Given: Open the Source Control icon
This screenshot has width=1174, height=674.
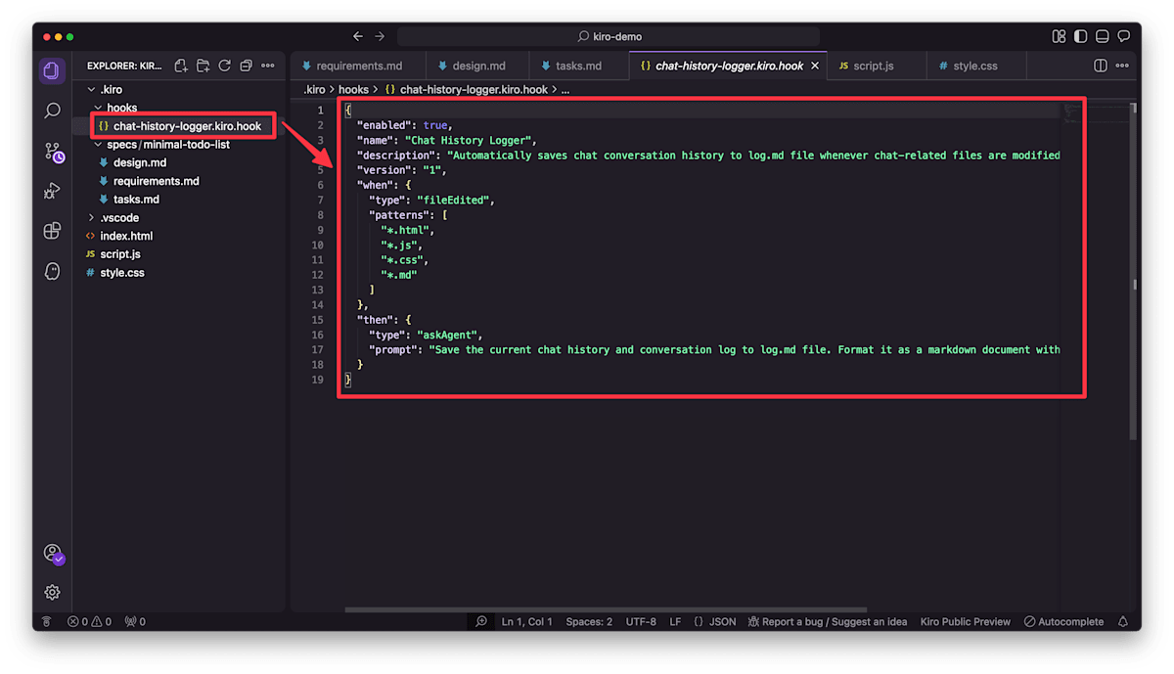Looking at the screenshot, I should 54,152.
